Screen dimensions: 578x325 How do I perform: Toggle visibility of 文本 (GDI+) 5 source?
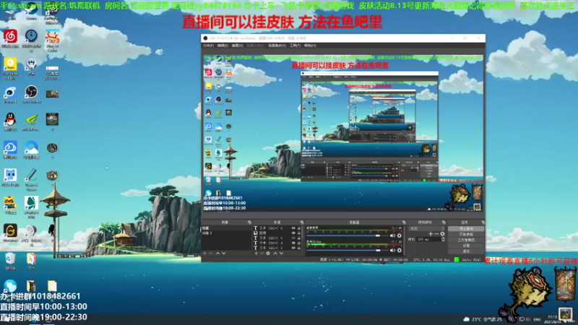(x=293, y=238)
